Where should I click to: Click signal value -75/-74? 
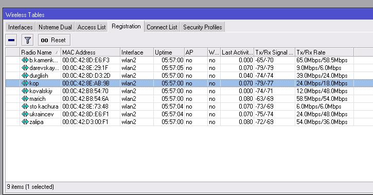[264, 114]
